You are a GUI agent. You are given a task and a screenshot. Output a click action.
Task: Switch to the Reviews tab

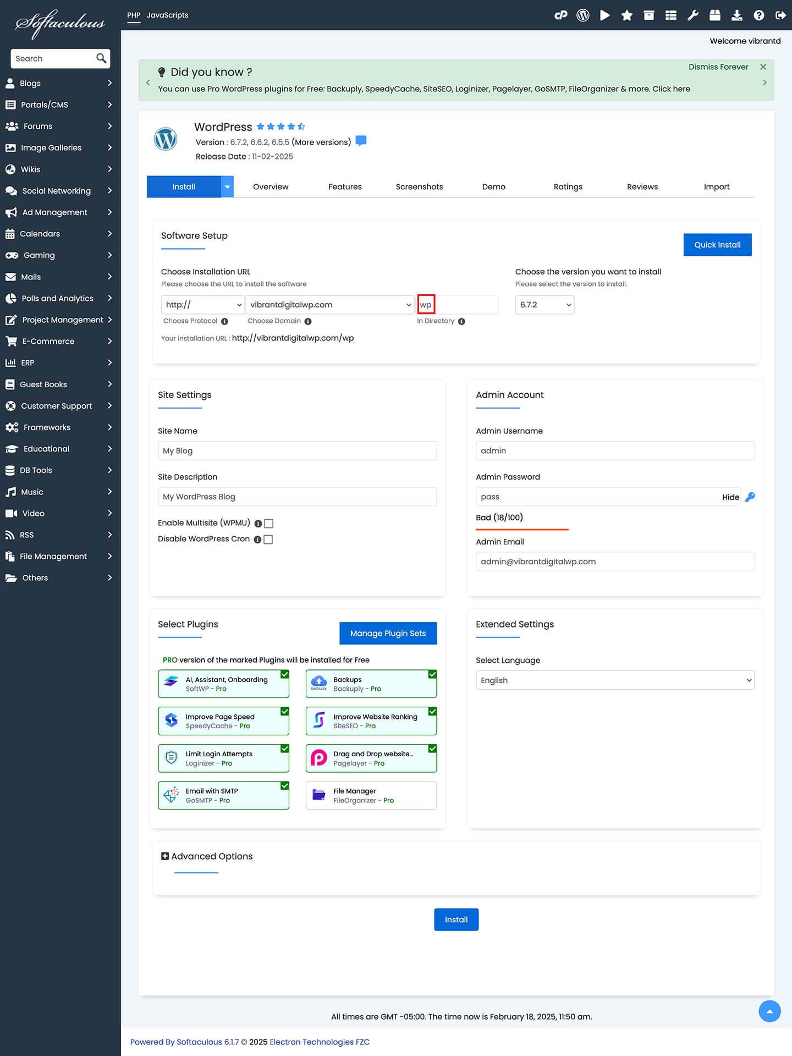tap(642, 187)
